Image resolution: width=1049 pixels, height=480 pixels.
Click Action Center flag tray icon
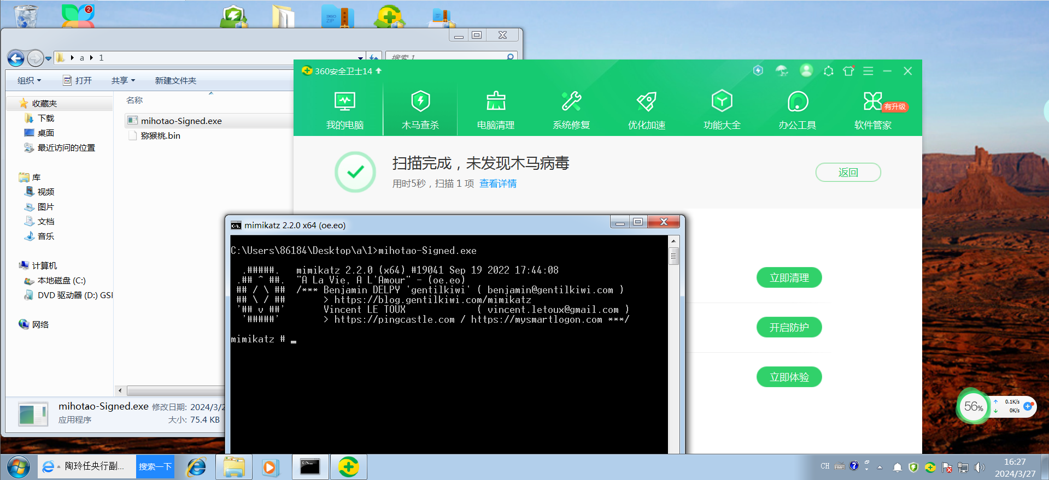[947, 467]
